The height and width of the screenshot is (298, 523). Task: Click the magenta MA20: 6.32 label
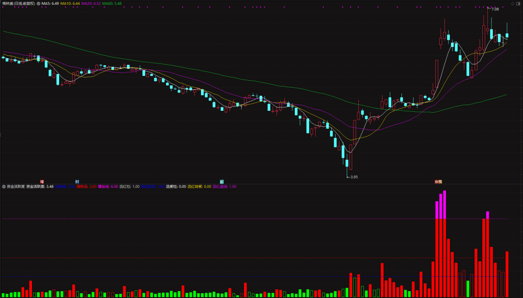coord(91,3)
